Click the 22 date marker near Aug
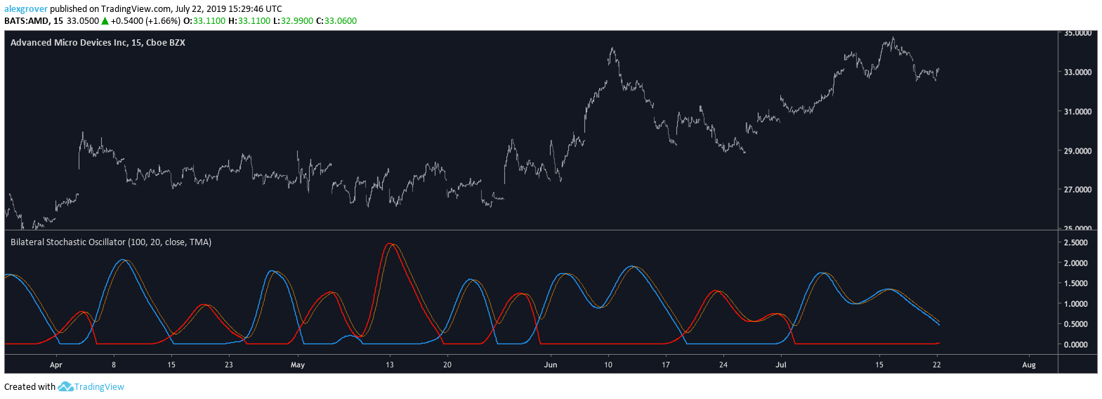Image resolution: width=1102 pixels, height=399 pixels. tap(937, 365)
